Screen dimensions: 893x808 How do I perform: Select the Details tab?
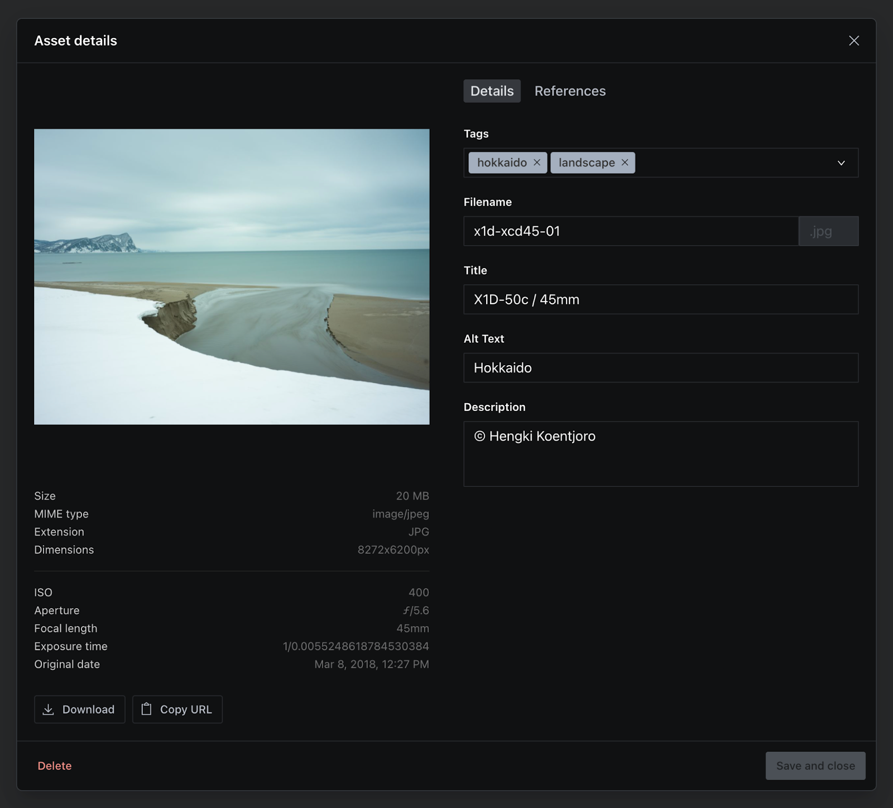(x=492, y=90)
